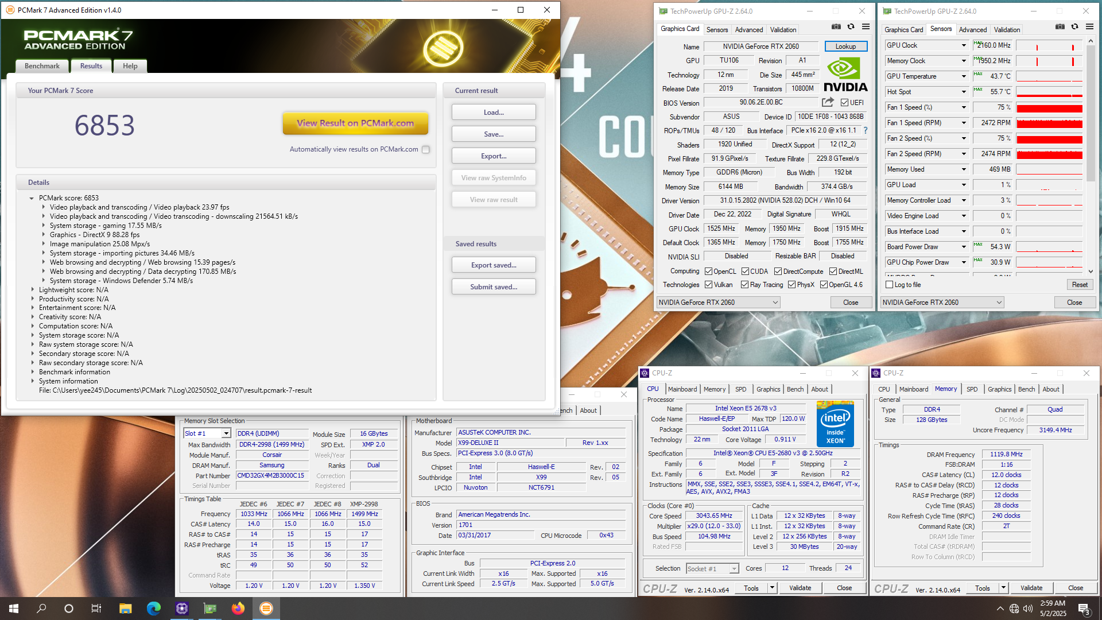Open the Help tab in PCMark 7

(x=130, y=66)
